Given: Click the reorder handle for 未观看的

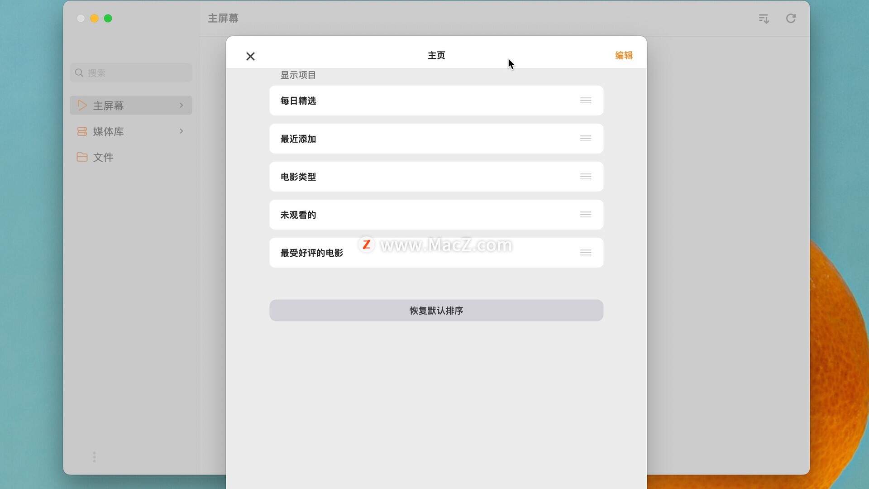Looking at the screenshot, I should [585, 215].
